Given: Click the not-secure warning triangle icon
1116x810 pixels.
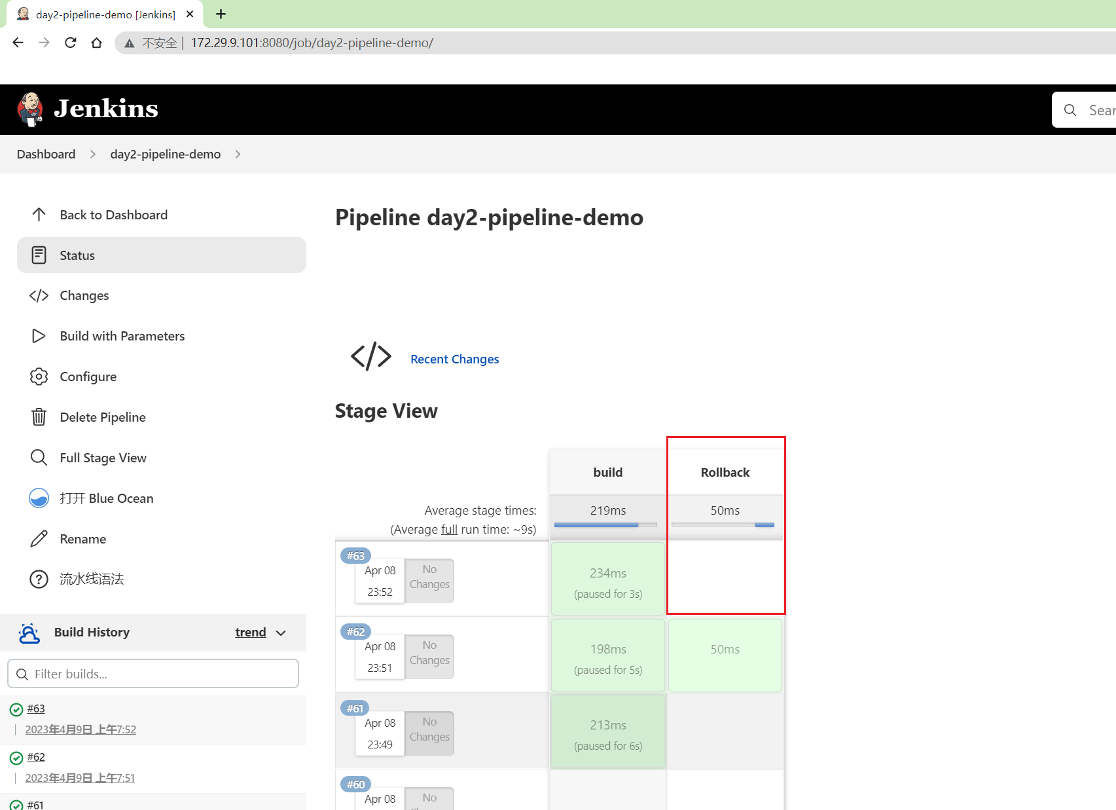Looking at the screenshot, I should tap(130, 43).
